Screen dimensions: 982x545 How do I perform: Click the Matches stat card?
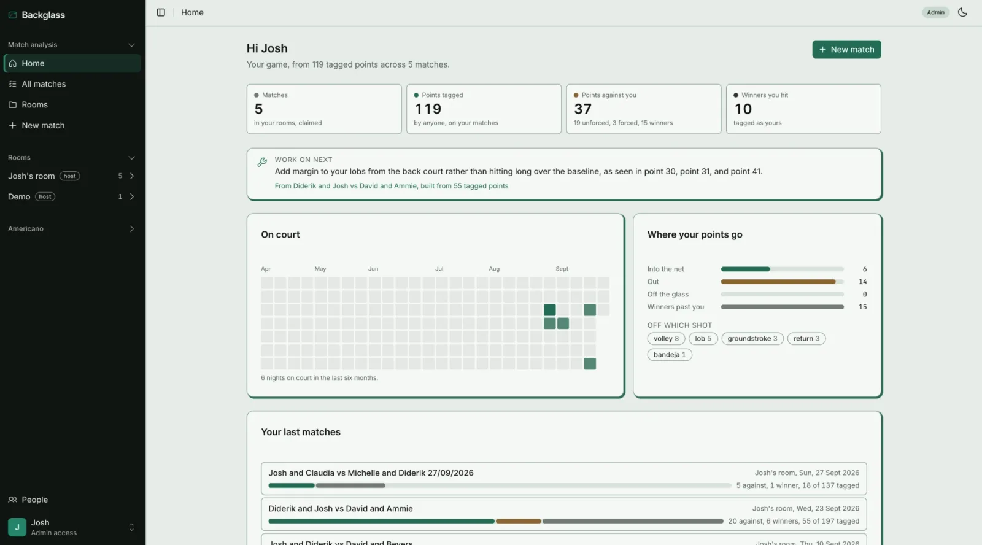tap(324, 109)
